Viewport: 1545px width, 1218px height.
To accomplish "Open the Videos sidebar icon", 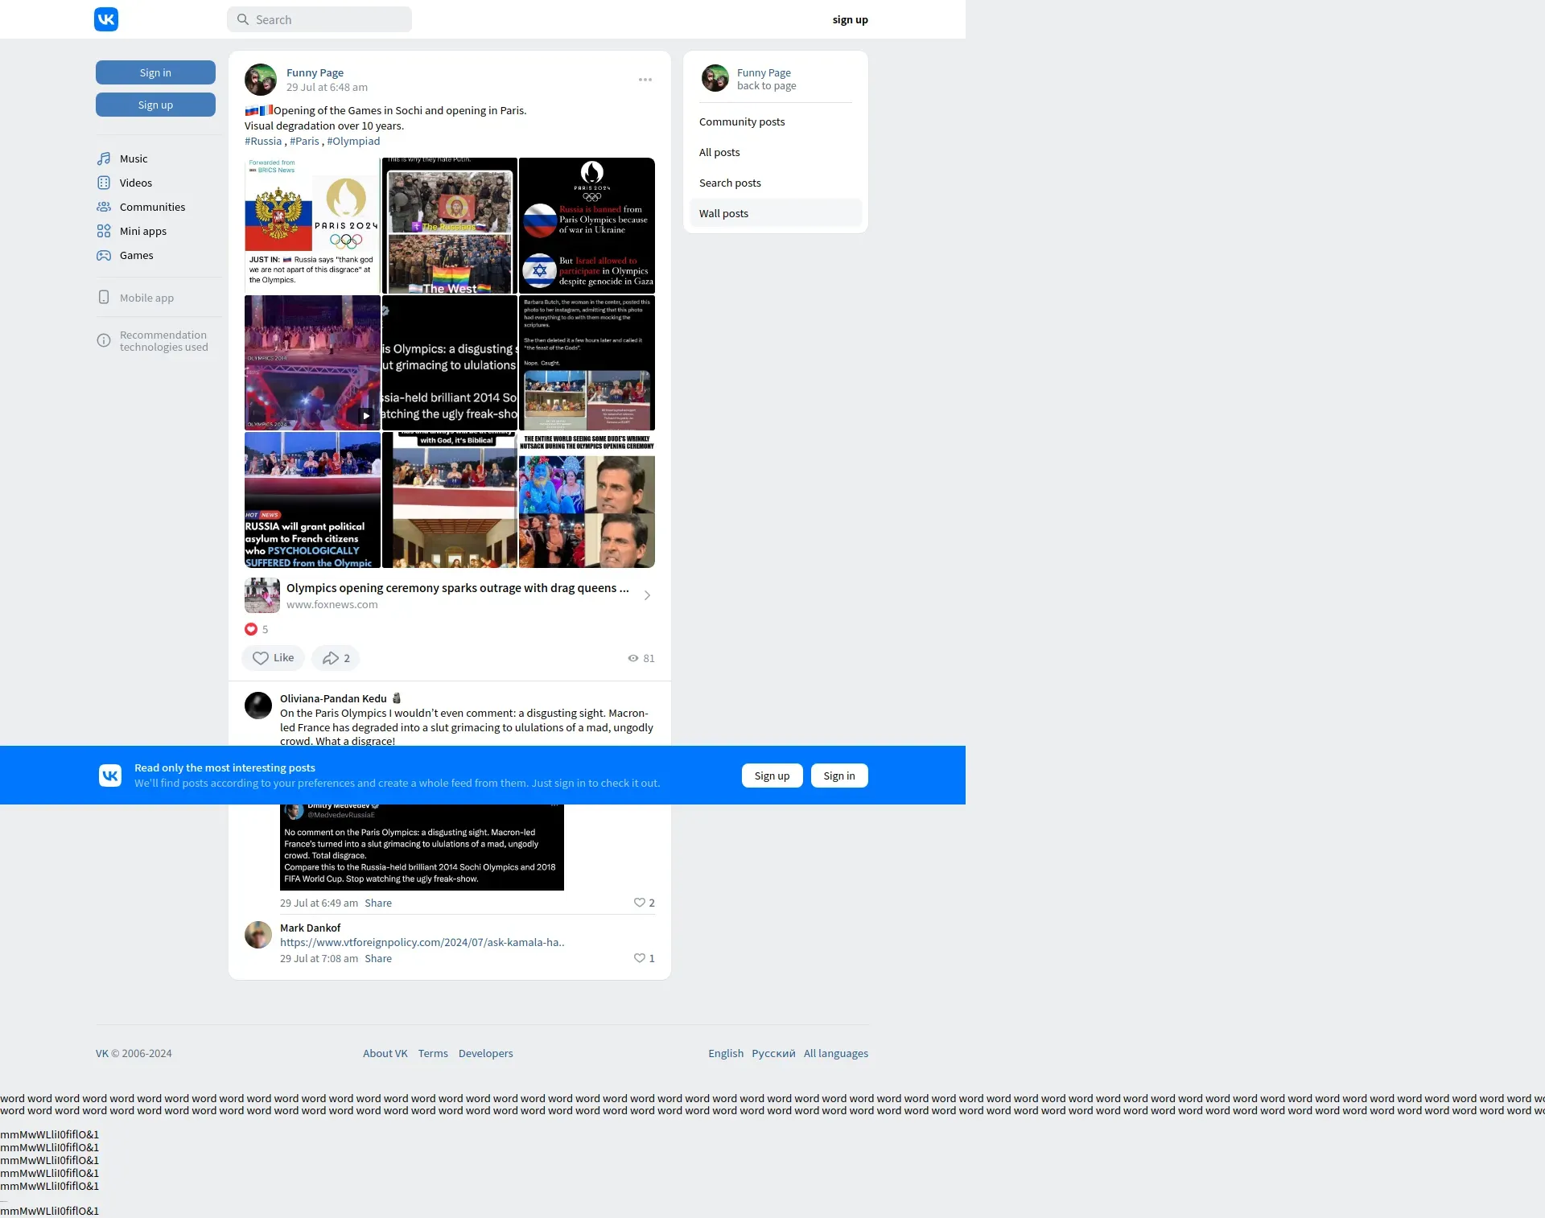I will (104, 183).
